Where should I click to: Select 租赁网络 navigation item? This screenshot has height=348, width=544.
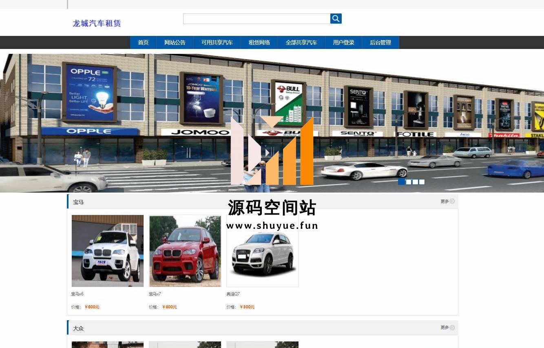tap(259, 42)
